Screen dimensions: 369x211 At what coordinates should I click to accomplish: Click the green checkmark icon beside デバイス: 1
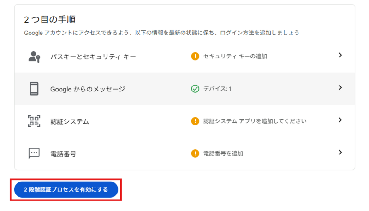(195, 89)
